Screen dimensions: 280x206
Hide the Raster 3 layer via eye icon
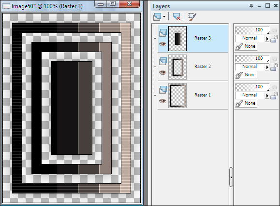(162, 44)
